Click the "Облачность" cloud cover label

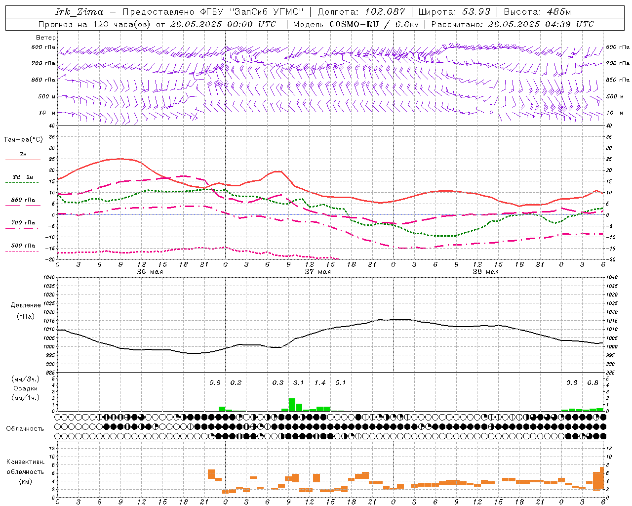tap(25, 429)
